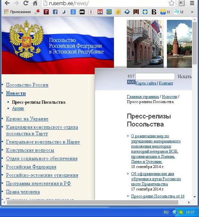The image size is (199, 217).
Task: Click the browser forward arrow
Action: tap(16, 3)
